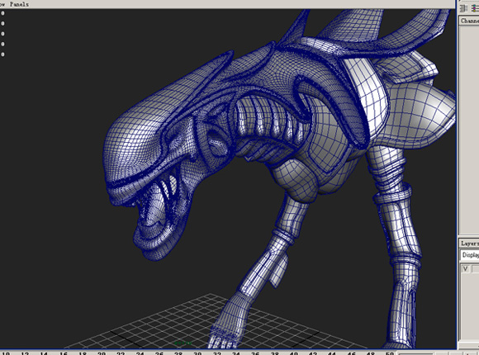Show the Attribute Editor via sidebar icon
Screen dimensions: 479x355
(464, 8)
